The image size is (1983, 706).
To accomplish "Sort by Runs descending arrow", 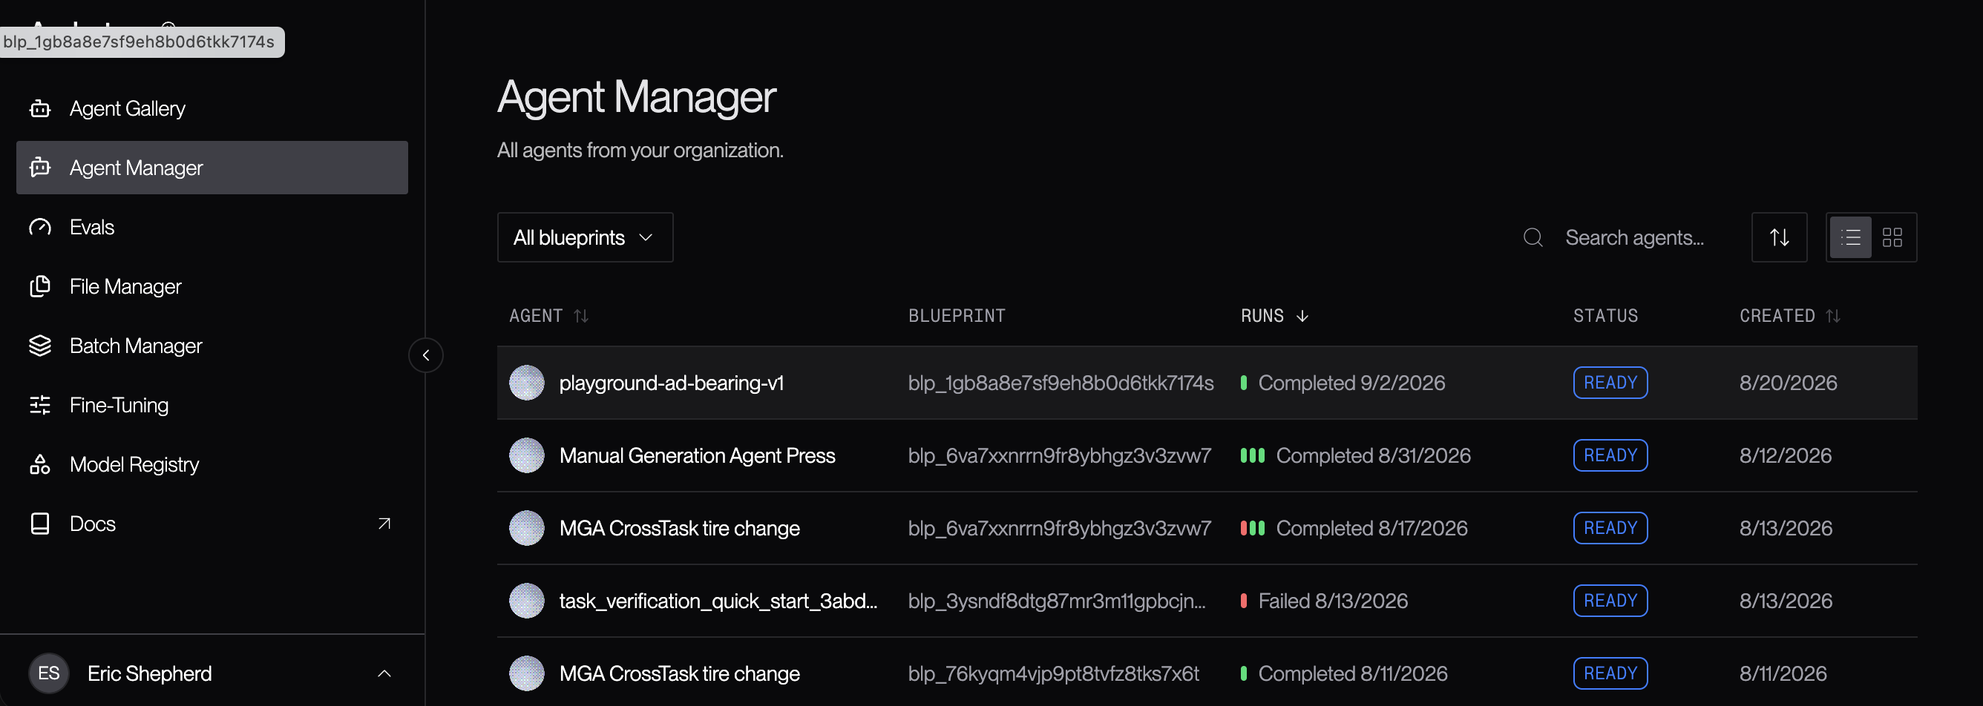I will (1302, 315).
